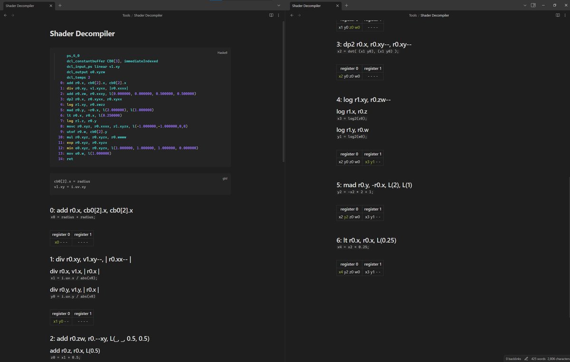Screen dimensions: 570x362
Task: Click 'cb0[2].x = radius' line in glsl block
Action: (x=72, y=181)
